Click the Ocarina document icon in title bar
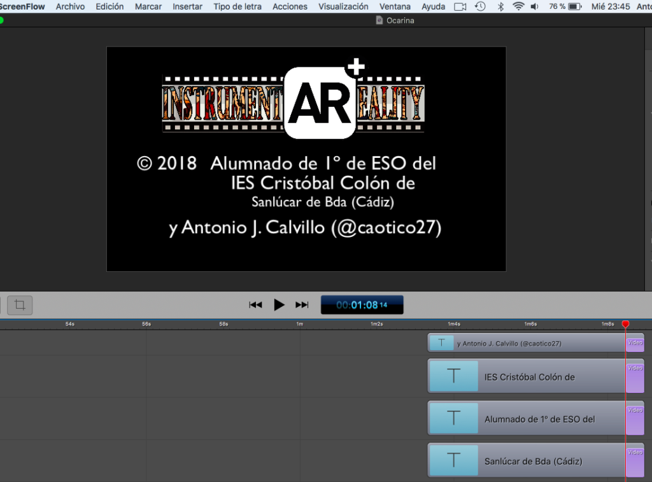Screen dimensions: 652x482 (x=379, y=20)
